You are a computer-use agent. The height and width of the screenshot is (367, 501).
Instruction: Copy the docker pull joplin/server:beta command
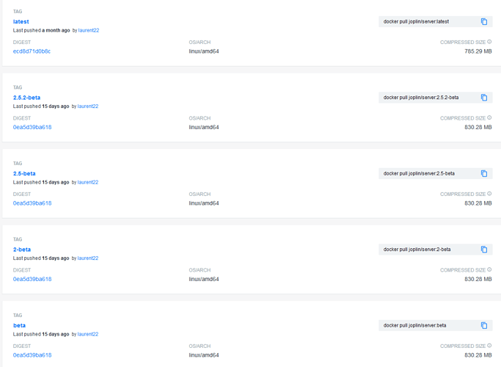tap(483, 325)
